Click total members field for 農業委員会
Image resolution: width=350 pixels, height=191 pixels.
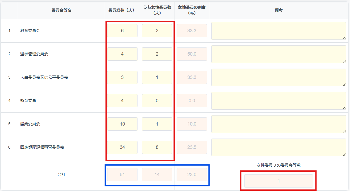coord(122,124)
